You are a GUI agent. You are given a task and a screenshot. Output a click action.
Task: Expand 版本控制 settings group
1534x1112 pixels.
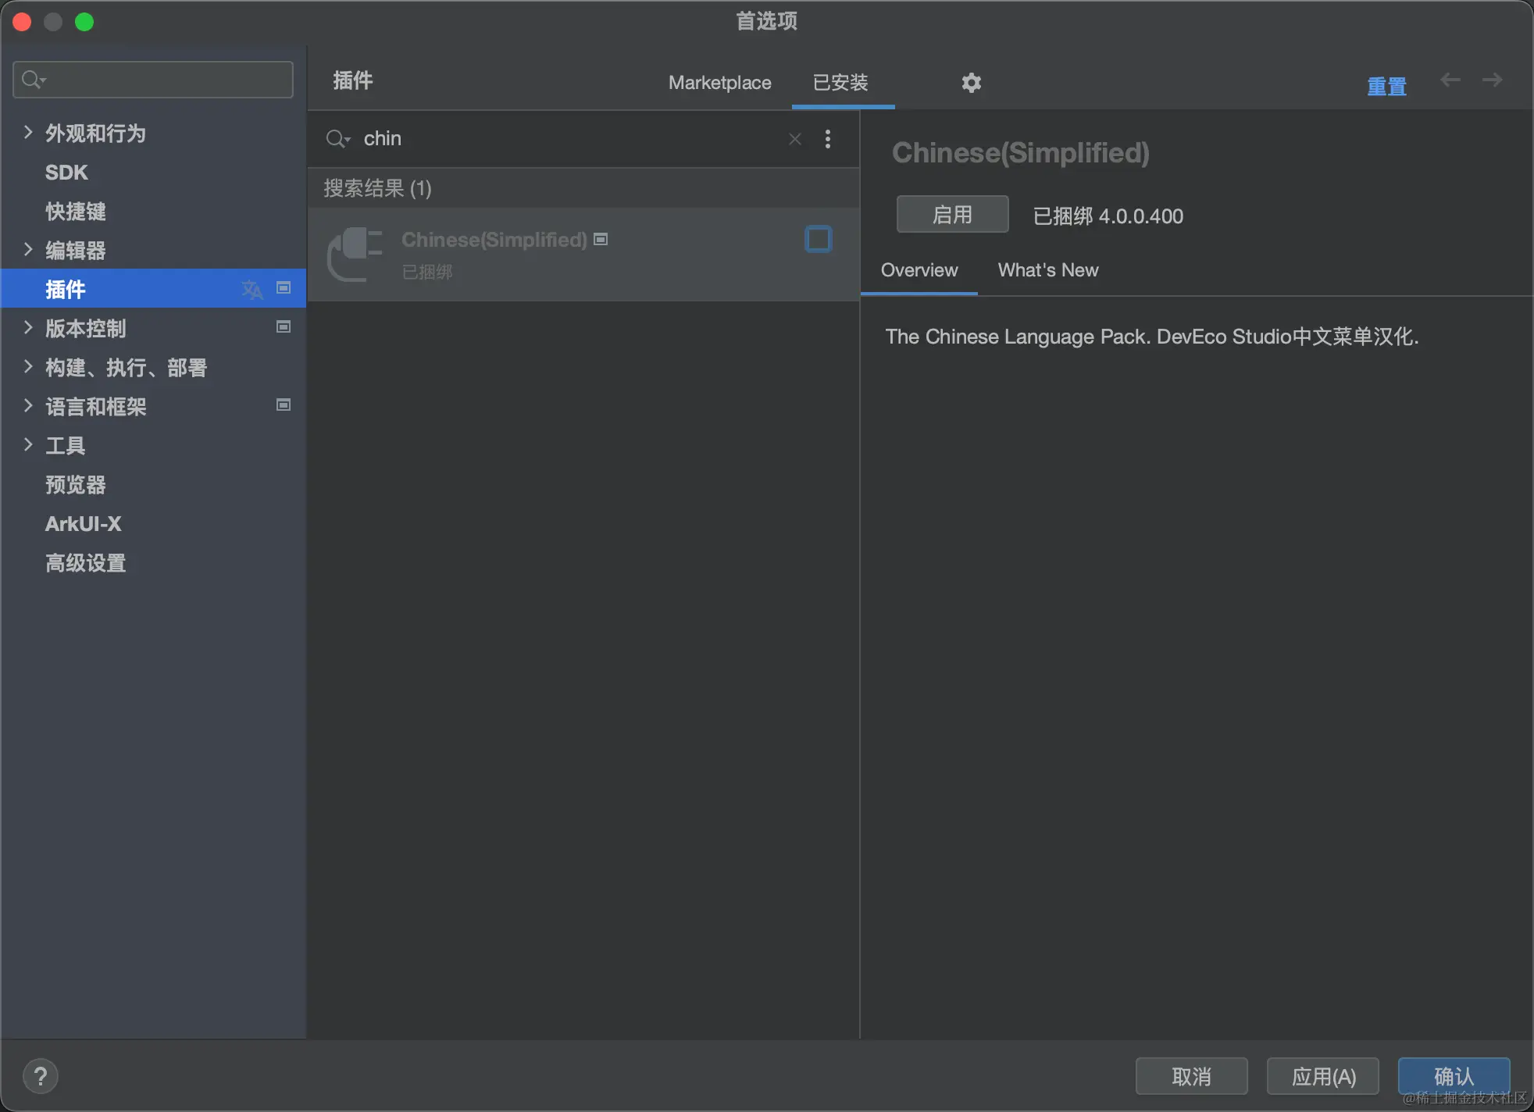(x=28, y=327)
